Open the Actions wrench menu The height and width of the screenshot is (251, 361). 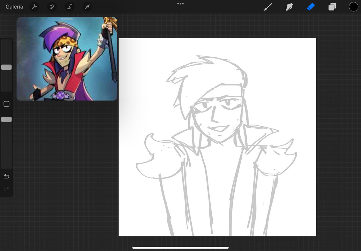coord(35,7)
